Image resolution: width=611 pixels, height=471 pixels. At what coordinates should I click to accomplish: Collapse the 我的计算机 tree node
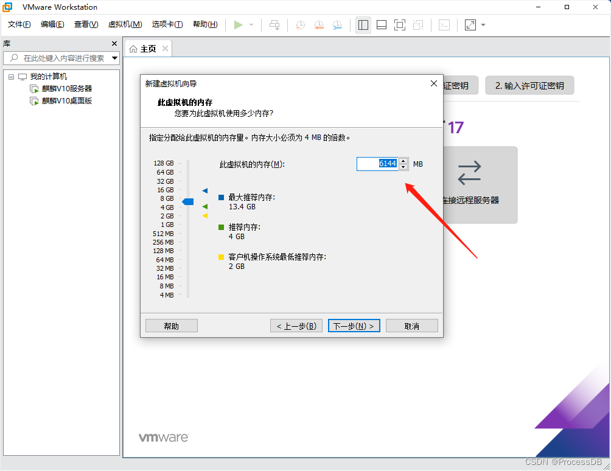(12, 77)
